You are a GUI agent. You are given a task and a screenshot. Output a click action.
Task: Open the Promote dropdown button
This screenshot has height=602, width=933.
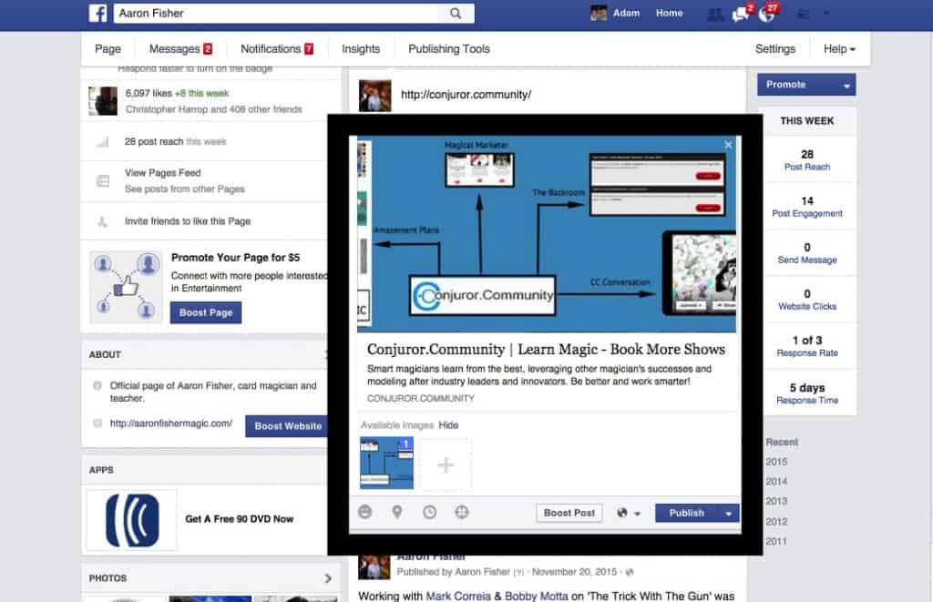click(806, 85)
